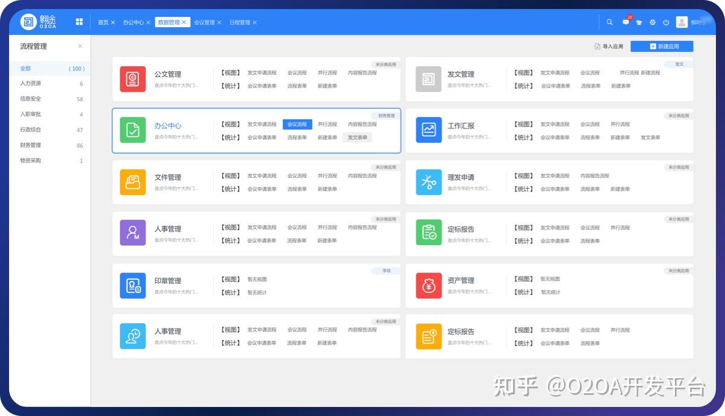The width and height of the screenshot is (725, 416).
Task: Click the purple 人事管理 app icon
Action: click(133, 233)
